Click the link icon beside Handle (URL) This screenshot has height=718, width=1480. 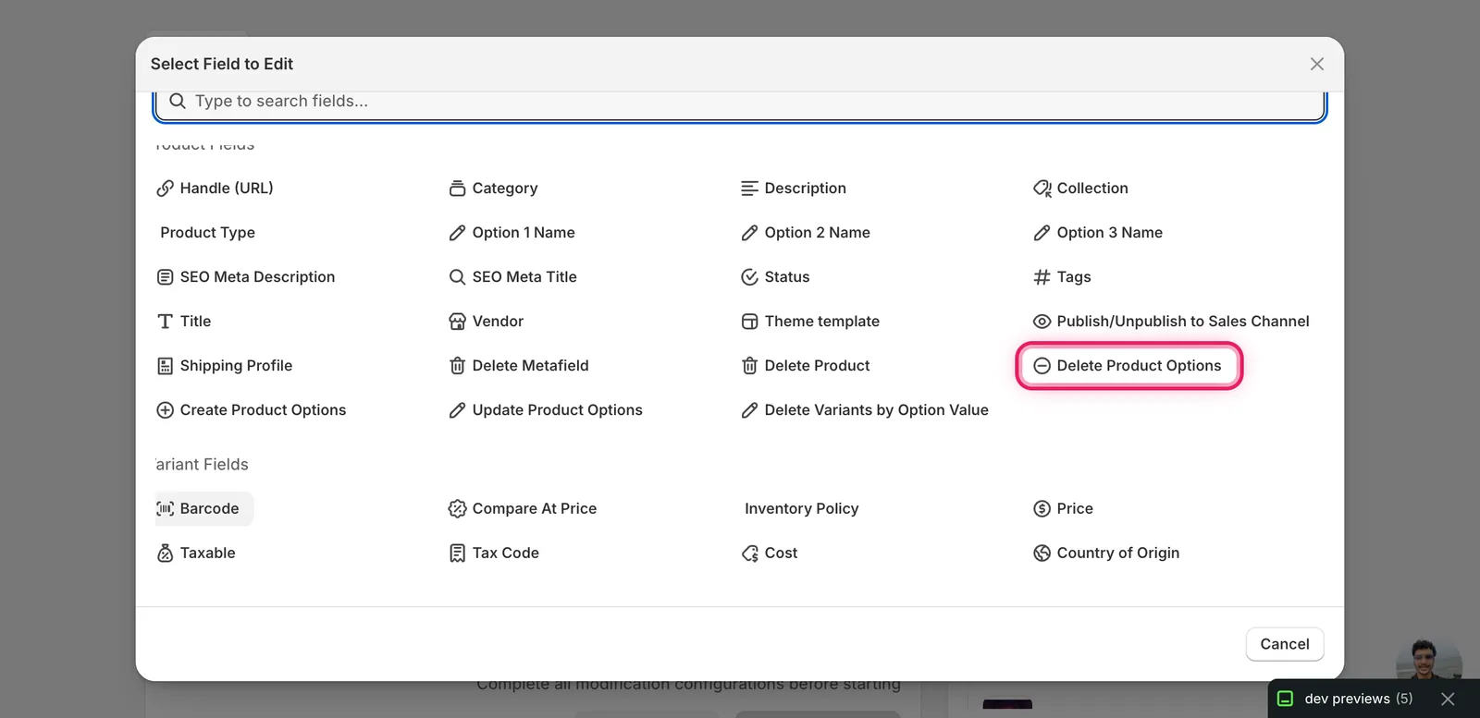[165, 189]
